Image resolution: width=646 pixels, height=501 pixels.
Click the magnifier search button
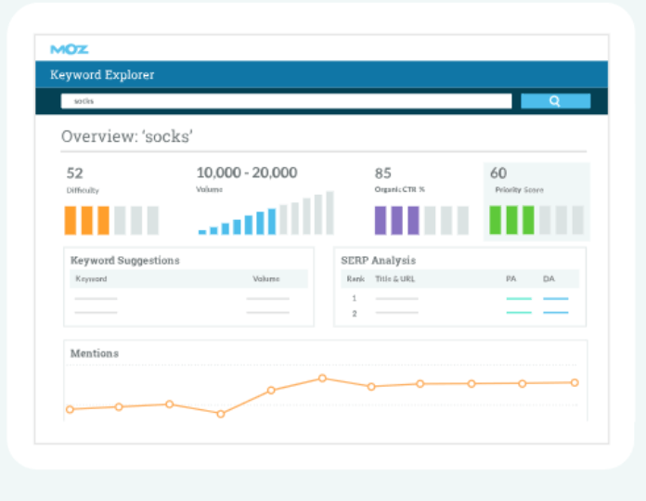point(555,101)
